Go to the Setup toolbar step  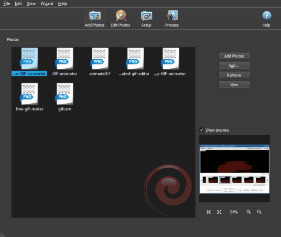pyautogui.click(x=146, y=18)
